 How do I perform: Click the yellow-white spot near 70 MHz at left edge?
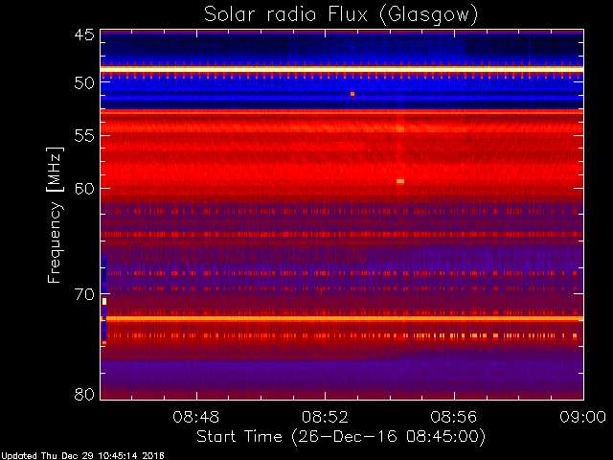click(104, 301)
